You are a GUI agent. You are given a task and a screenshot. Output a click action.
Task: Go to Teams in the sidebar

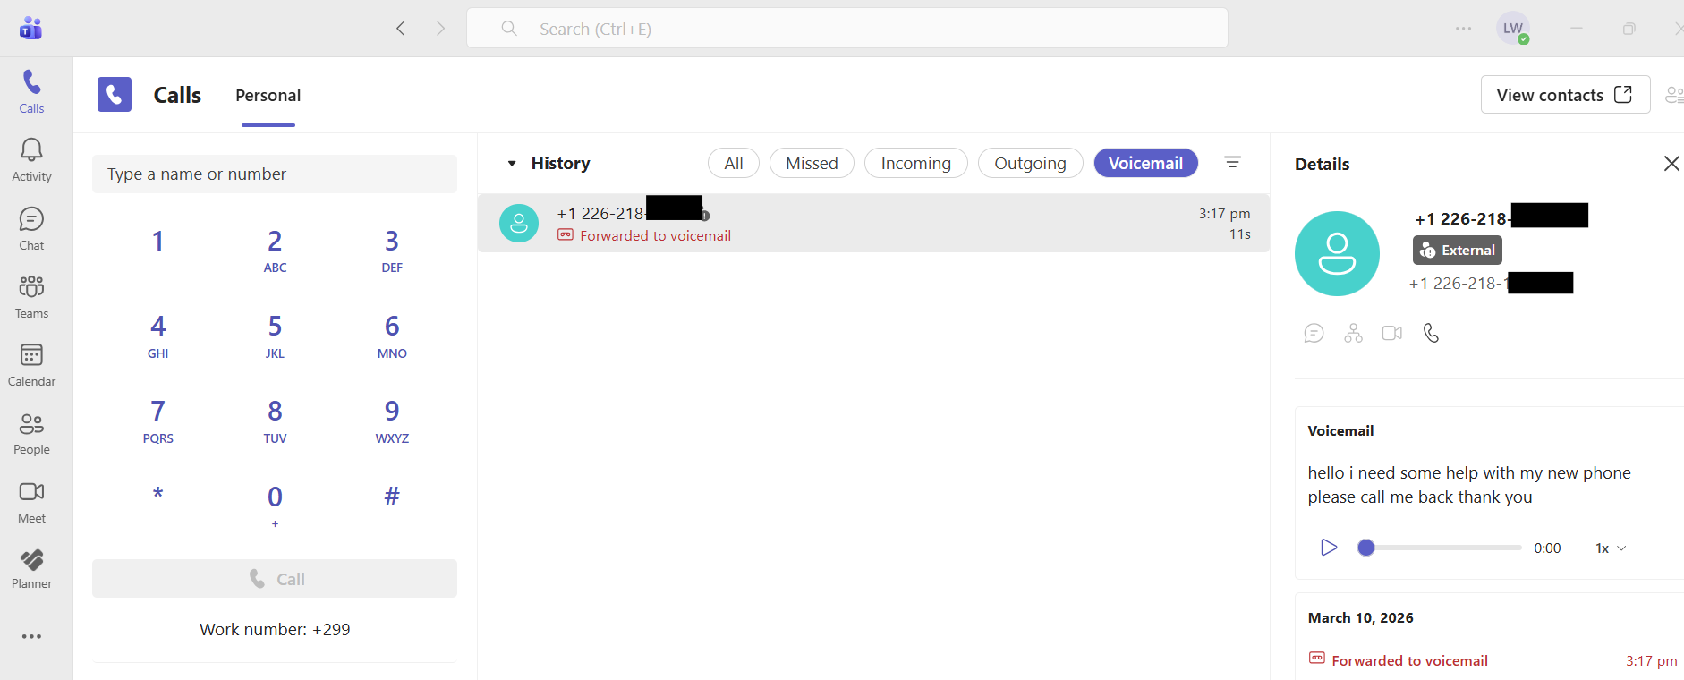pyautogui.click(x=31, y=297)
